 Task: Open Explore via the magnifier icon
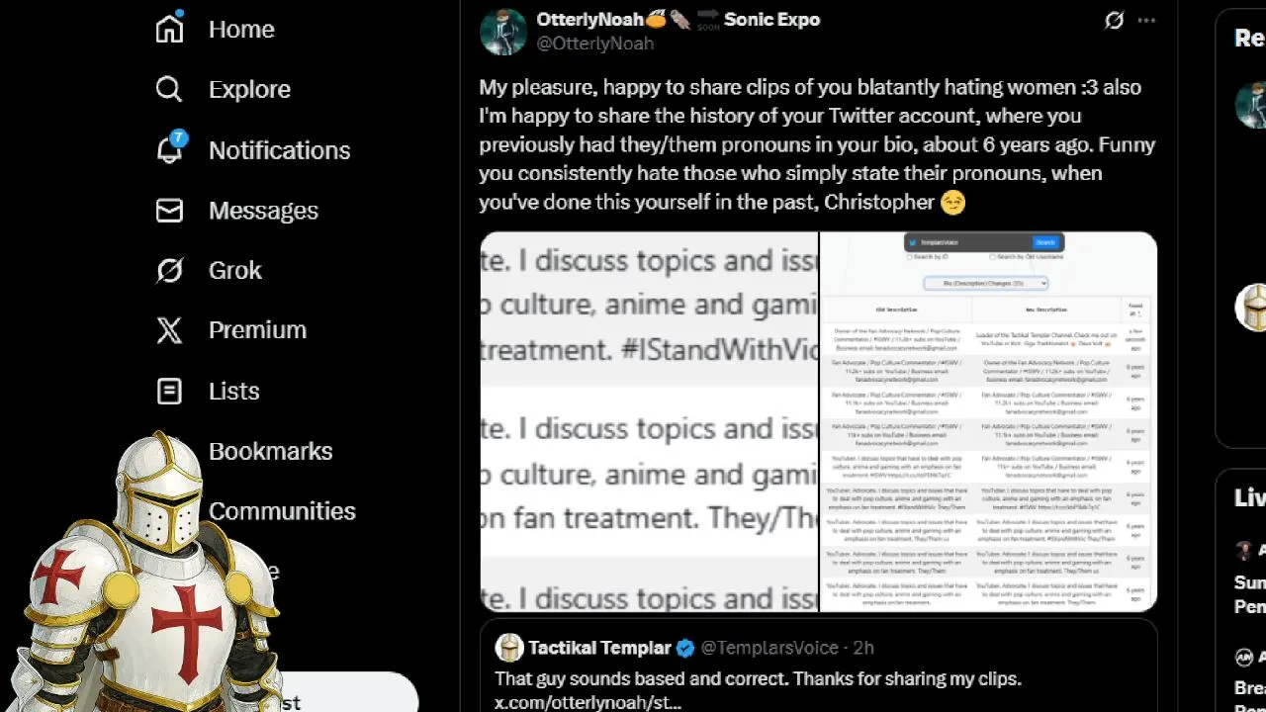tap(169, 89)
